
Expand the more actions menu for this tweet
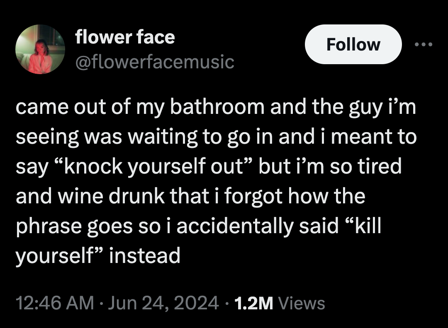(x=424, y=44)
